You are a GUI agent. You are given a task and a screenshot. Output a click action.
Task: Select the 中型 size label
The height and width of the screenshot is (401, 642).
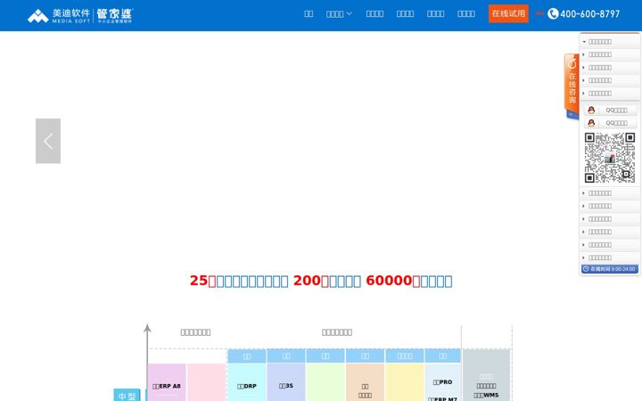click(127, 396)
